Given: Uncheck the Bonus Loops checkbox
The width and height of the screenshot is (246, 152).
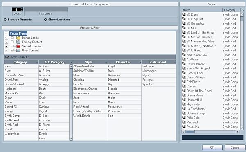Looking at the screenshot, I should [6, 38].
